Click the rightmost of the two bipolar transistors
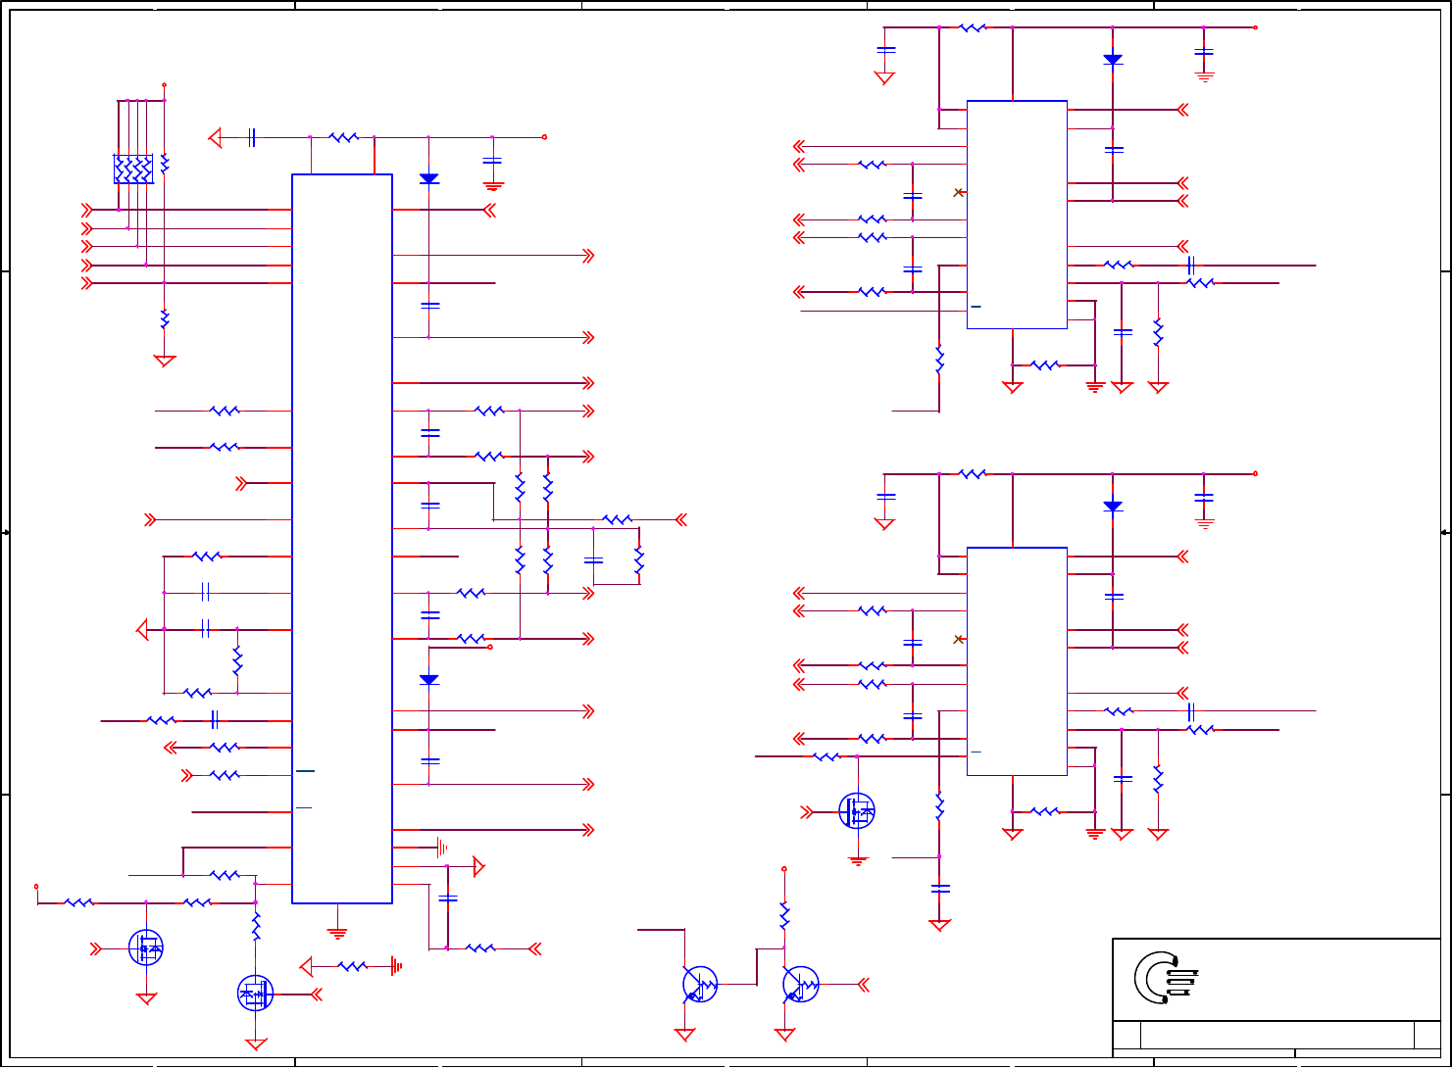Screen dimensions: 1452x1068 click(801, 984)
